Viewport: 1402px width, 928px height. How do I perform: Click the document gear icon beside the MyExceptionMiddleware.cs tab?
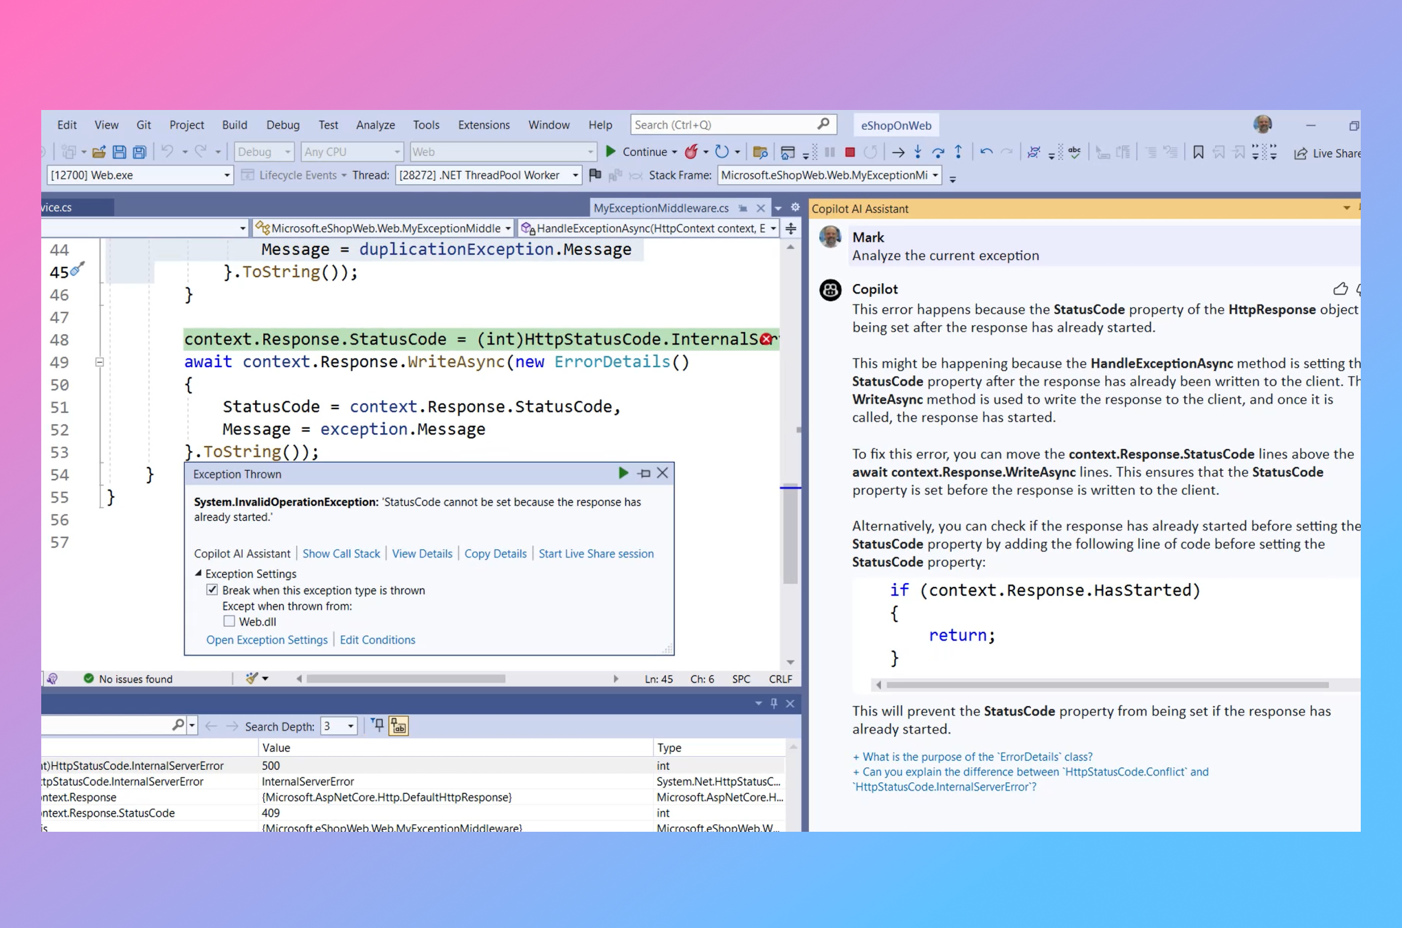(795, 208)
